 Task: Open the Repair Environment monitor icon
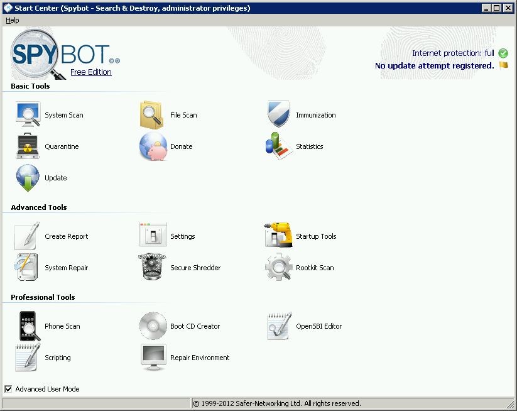pyautogui.click(x=153, y=358)
